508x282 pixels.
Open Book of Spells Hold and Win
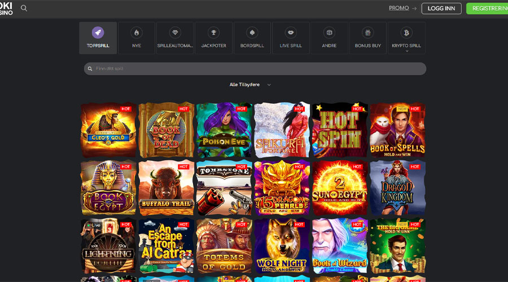click(397, 130)
